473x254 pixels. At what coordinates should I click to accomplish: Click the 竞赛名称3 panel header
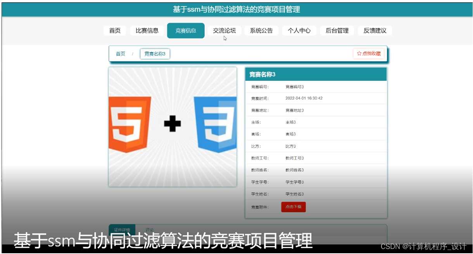click(x=316, y=74)
